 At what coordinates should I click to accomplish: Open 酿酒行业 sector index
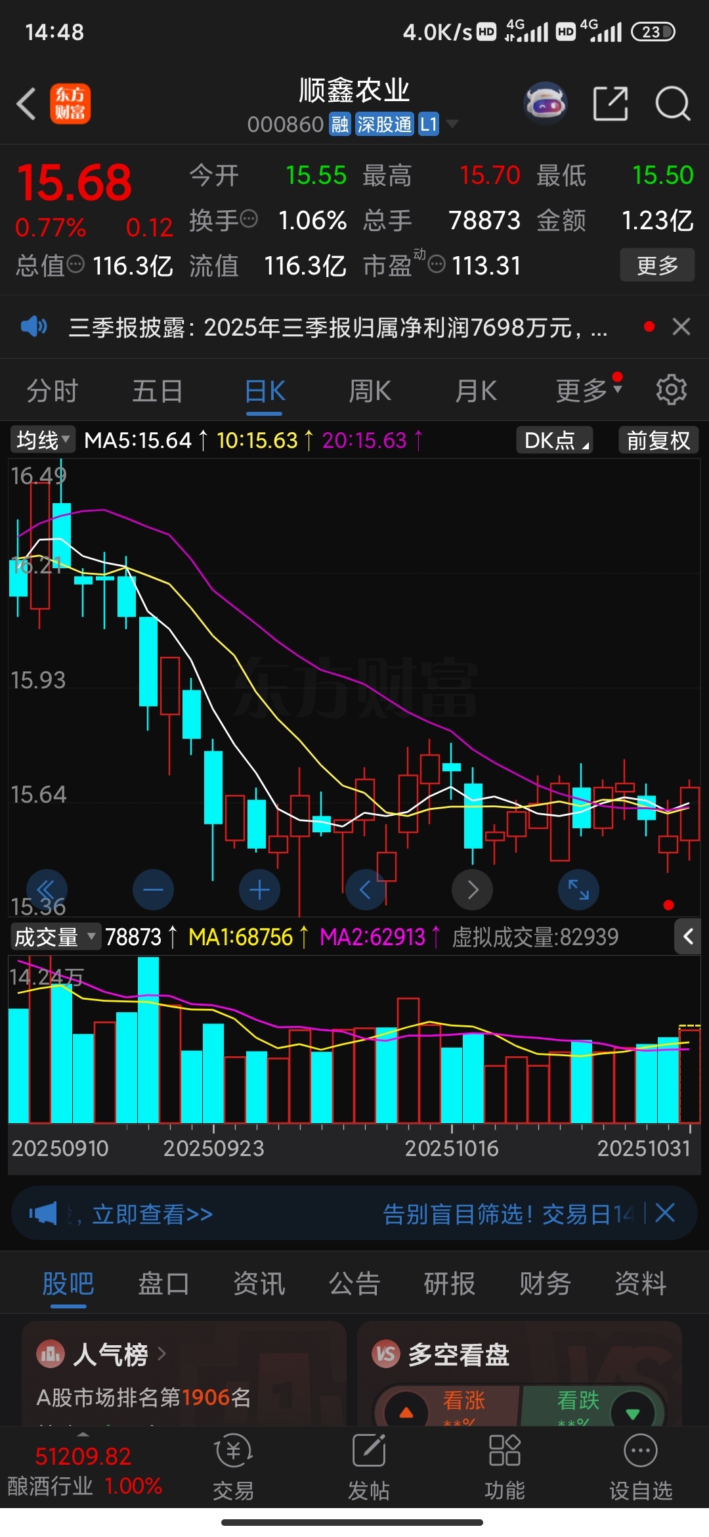(85, 1471)
